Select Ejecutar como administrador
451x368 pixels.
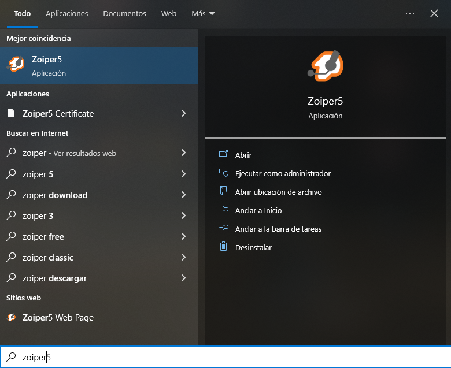tap(283, 173)
